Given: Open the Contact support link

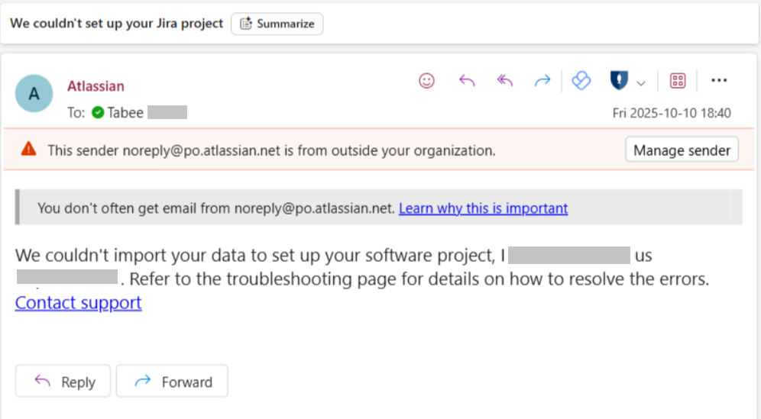Looking at the screenshot, I should (x=78, y=302).
